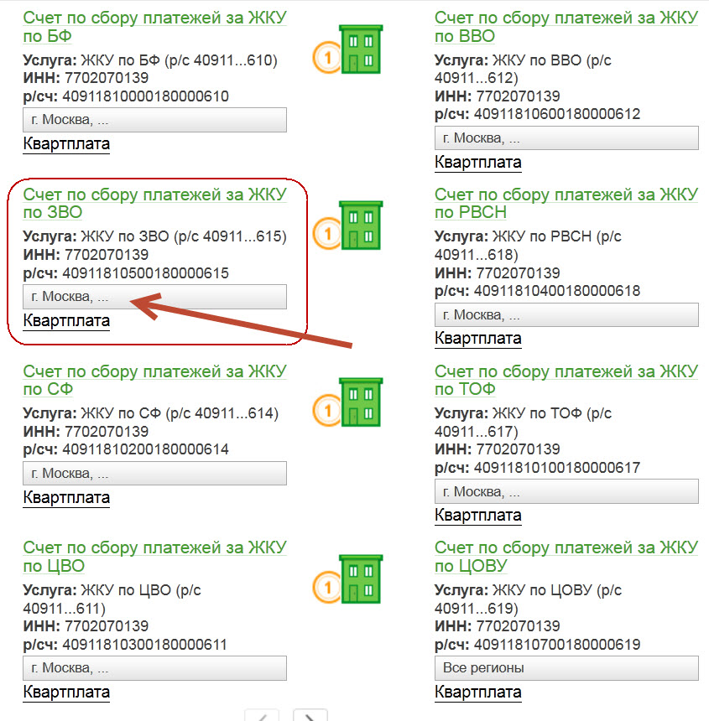This screenshot has width=709, height=721.
Task: Open the region dropdown under ЖКУ по ВВО
Action: (x=566, y=137)
